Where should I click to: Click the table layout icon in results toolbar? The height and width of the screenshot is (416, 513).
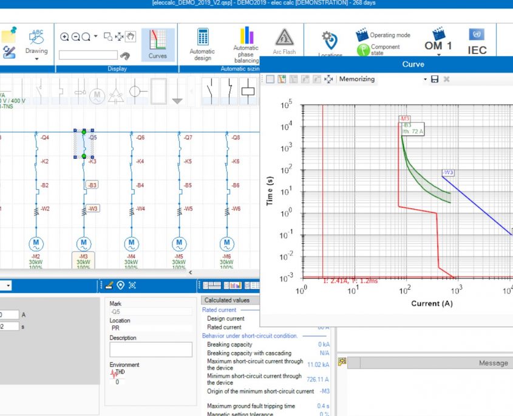coord(212,285)
